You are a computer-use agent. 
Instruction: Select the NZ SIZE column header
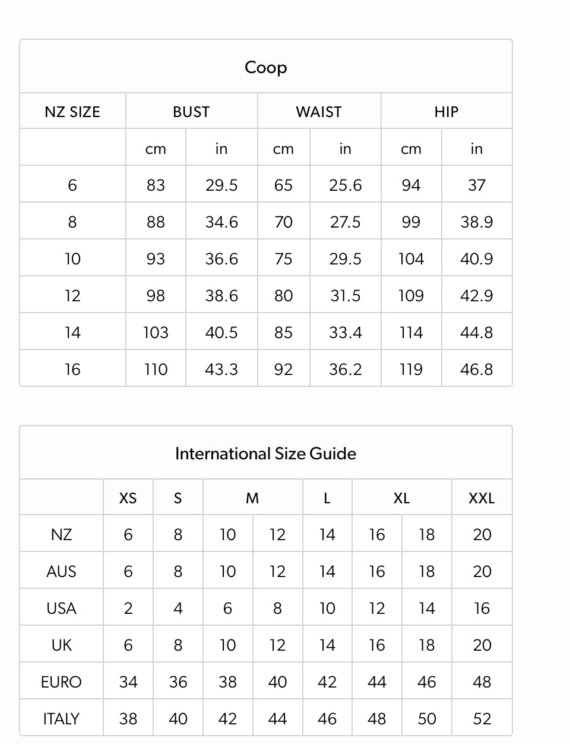pyautogui.click(x=72, y=112)
